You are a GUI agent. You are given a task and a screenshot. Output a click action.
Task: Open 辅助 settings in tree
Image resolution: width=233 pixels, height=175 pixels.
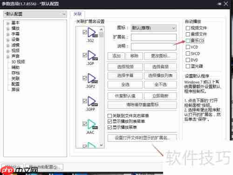[x=15, y=67]
